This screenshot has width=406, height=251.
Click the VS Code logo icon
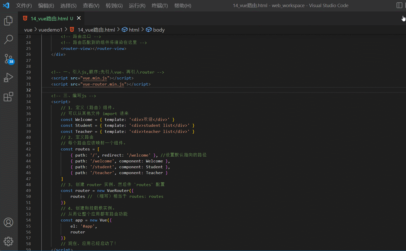click(x=6, y=5)
